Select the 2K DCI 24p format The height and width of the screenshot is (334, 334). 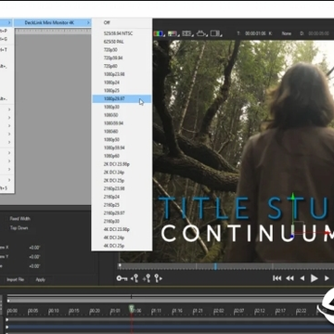tap(122, 173)
